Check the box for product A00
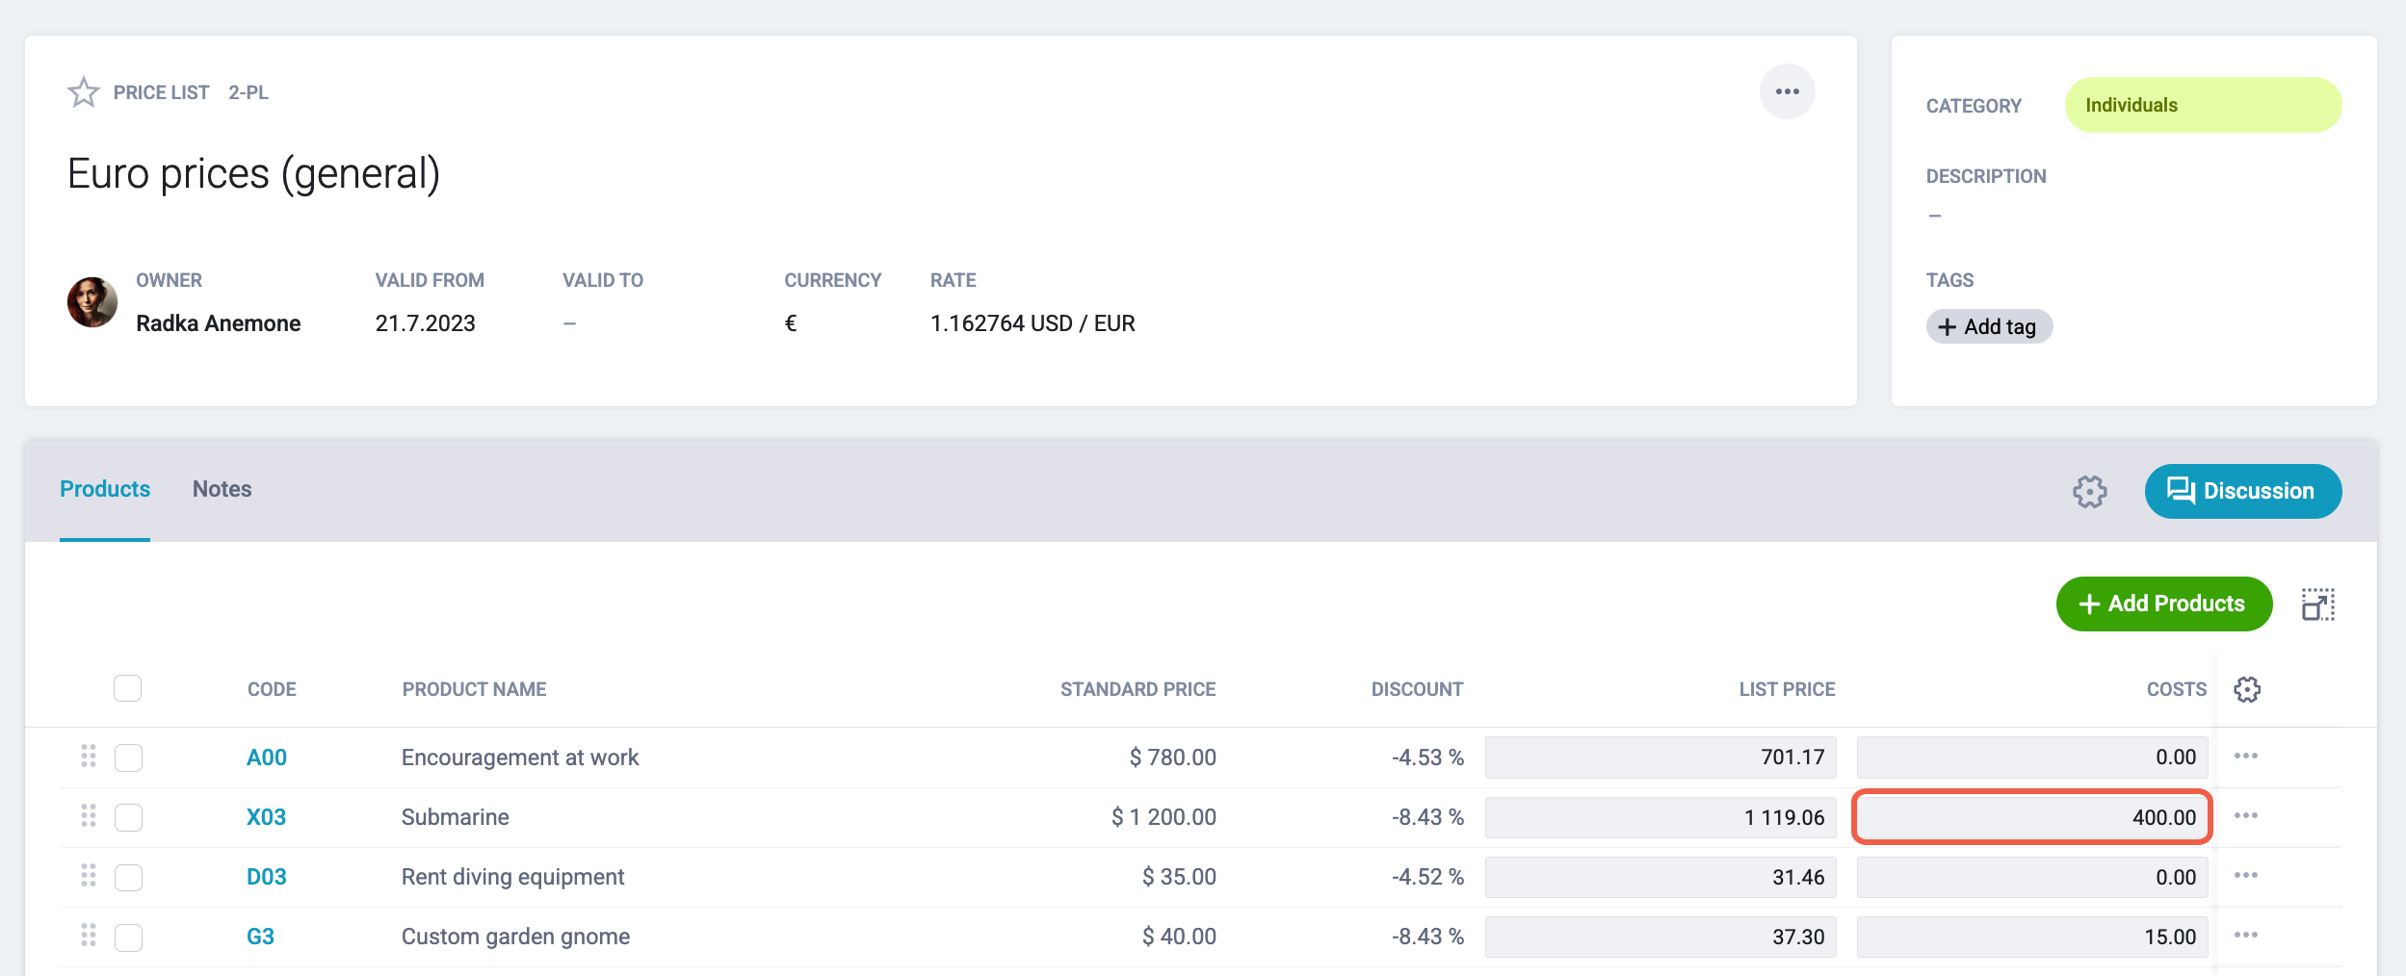This screenshot has width=2406, height=976. point(128,758)
